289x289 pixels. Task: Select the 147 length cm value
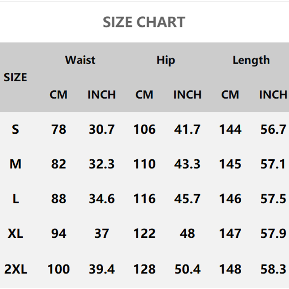230,234
